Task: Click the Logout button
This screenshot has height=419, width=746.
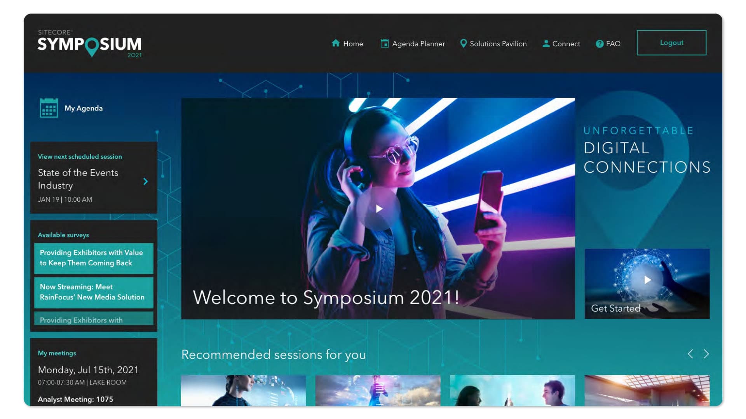Action: 671,43
